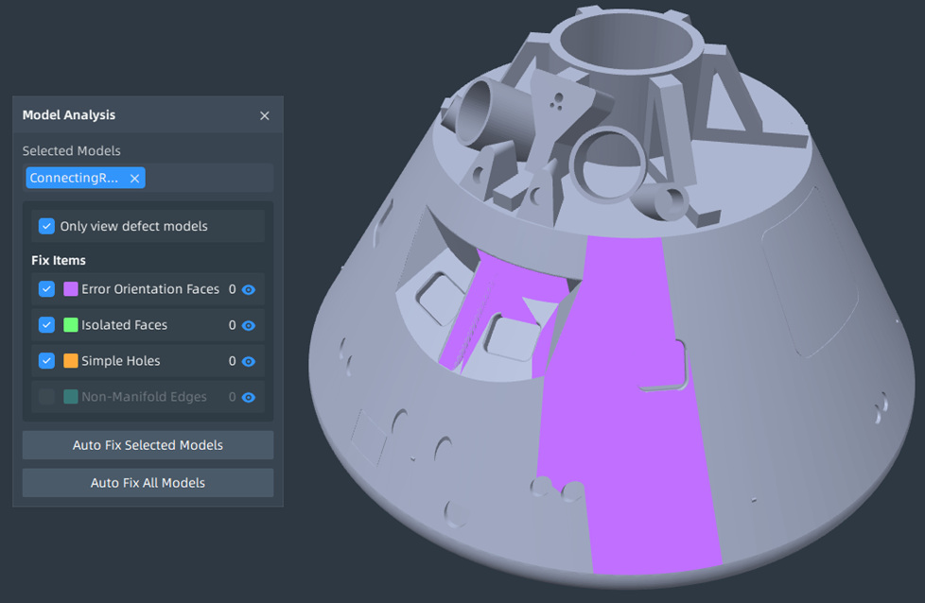Click the orange Simple Holes swatch
The width and height of the screenshot is (925, 603).
(71, 361)
